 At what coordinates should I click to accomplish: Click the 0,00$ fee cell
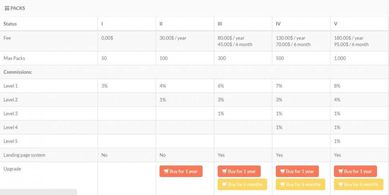pos(107,38)
